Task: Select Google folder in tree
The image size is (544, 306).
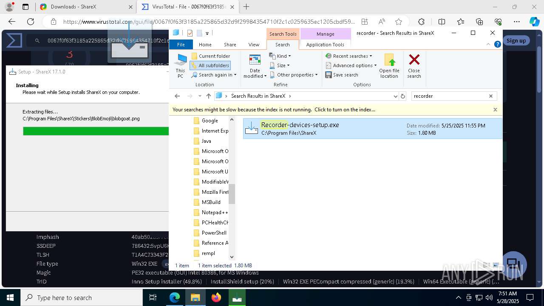Action: (x=210, y=121)
